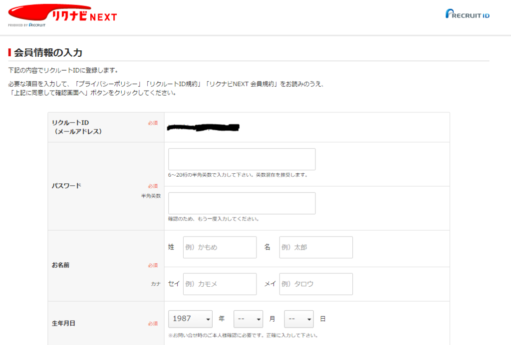Click the 半角英数 note under password label
Screen dimensions: 511x345
151,196
